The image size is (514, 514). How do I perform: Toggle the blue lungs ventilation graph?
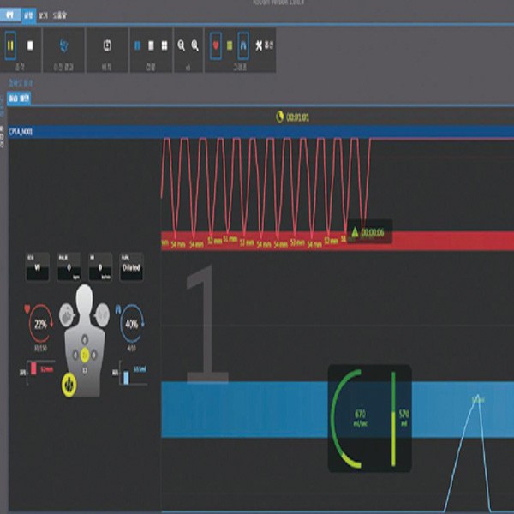(x=242, y=44)
